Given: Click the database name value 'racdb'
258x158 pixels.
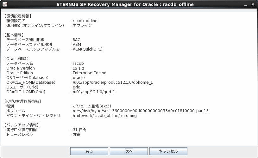Looking at the screenshot, I should click(x=78, y=64).
